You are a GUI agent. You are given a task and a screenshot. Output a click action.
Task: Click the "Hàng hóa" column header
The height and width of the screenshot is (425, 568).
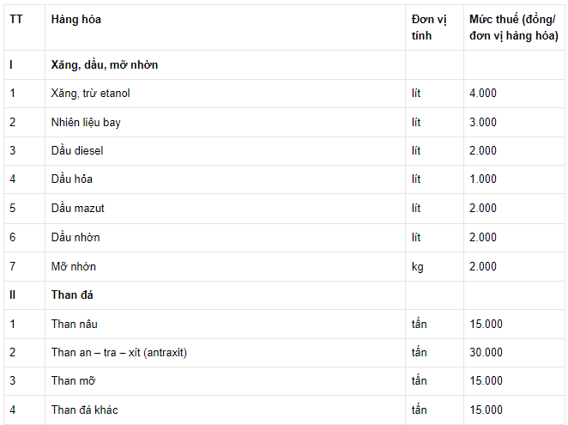(76, 19)
